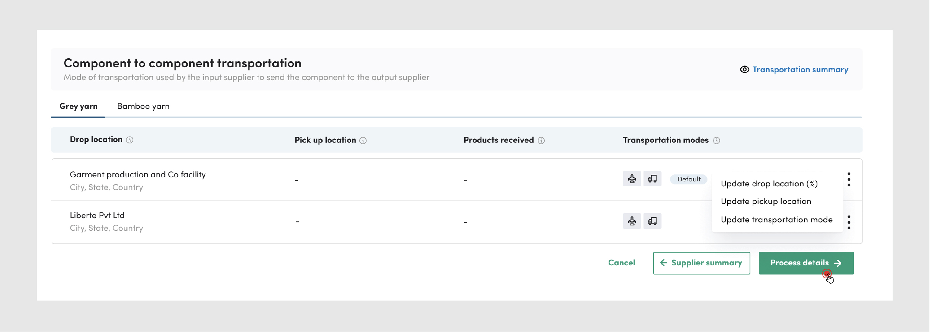Click info icon beside Products received
This screenshot has width=930, height=332.
[x=541, y=140]
